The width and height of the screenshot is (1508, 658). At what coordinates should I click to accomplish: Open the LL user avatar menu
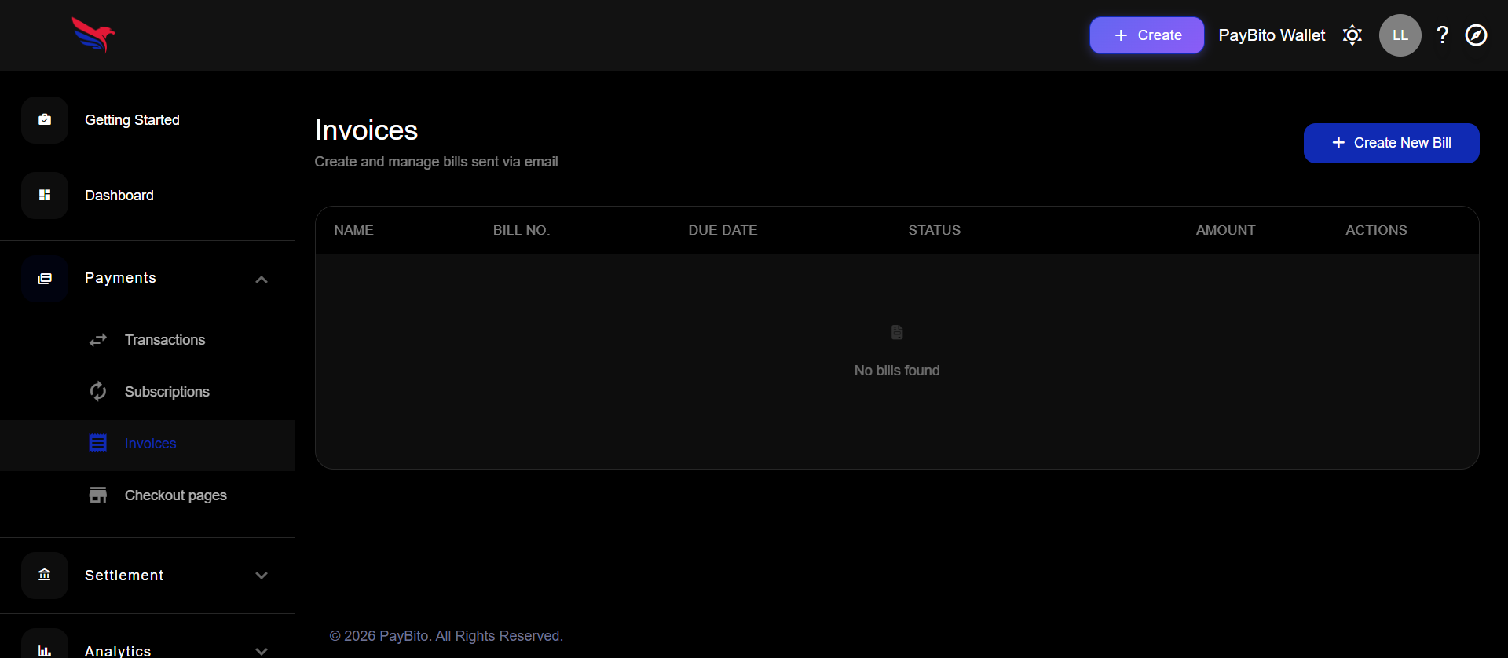(x=1400, y=35)
